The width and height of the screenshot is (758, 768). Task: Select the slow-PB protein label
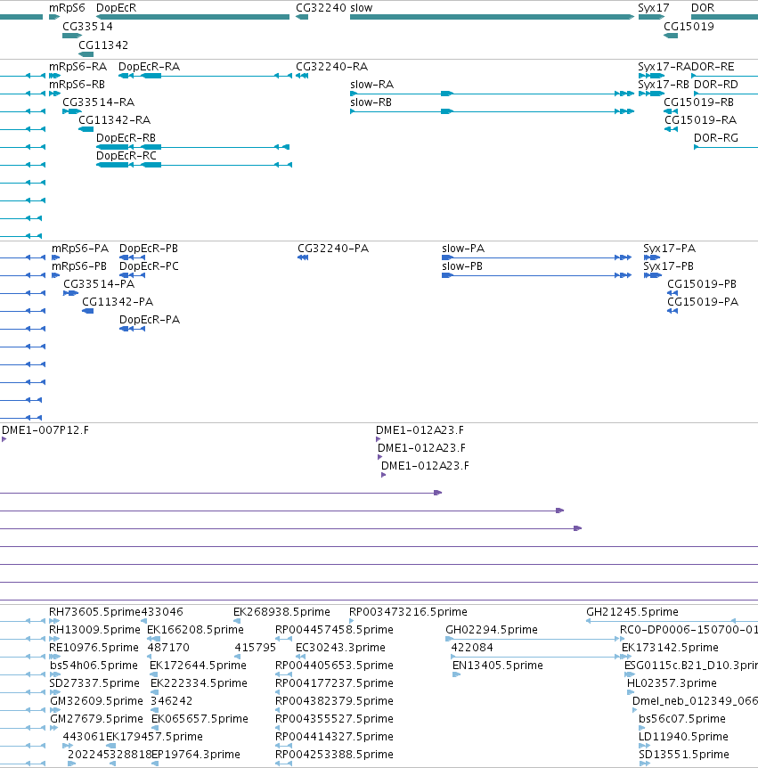click(x=462, y=266)
